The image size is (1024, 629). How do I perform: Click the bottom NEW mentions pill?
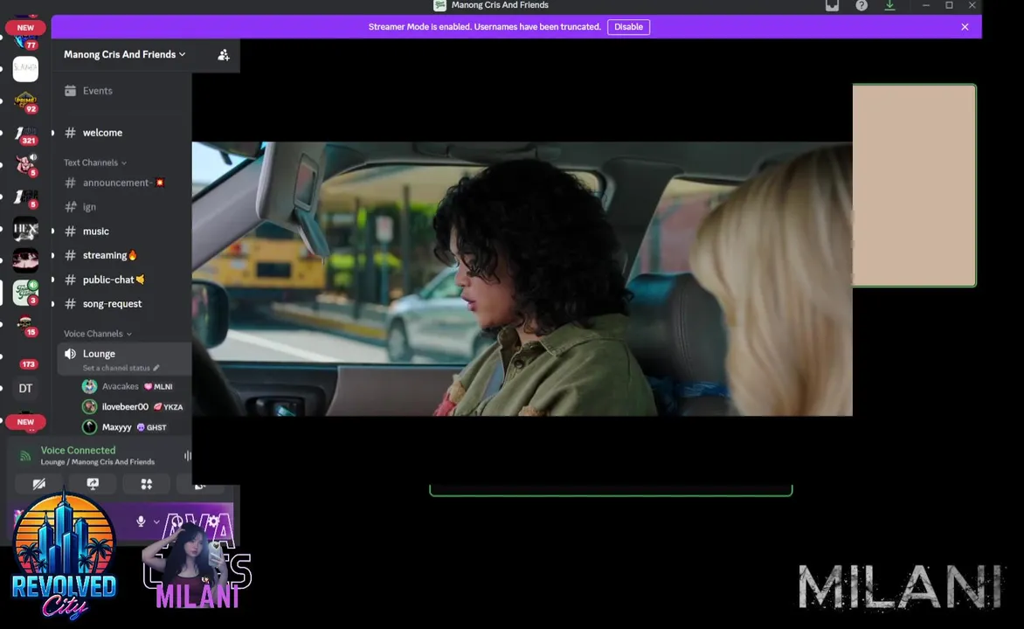(25, 422)
